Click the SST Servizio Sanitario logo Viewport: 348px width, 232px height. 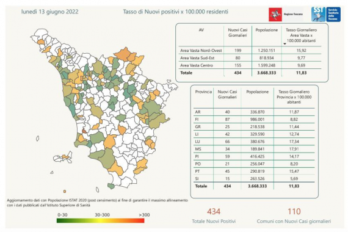(326, 15)
